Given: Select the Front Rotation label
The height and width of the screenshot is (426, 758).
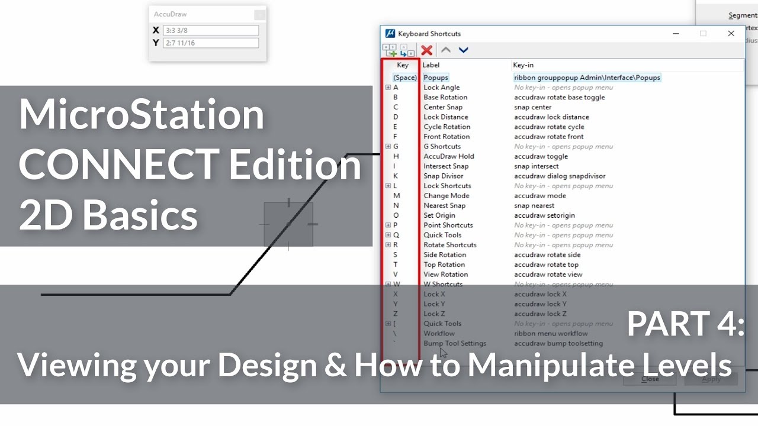Looking at the screenshot, I should (x=447, y=137).
